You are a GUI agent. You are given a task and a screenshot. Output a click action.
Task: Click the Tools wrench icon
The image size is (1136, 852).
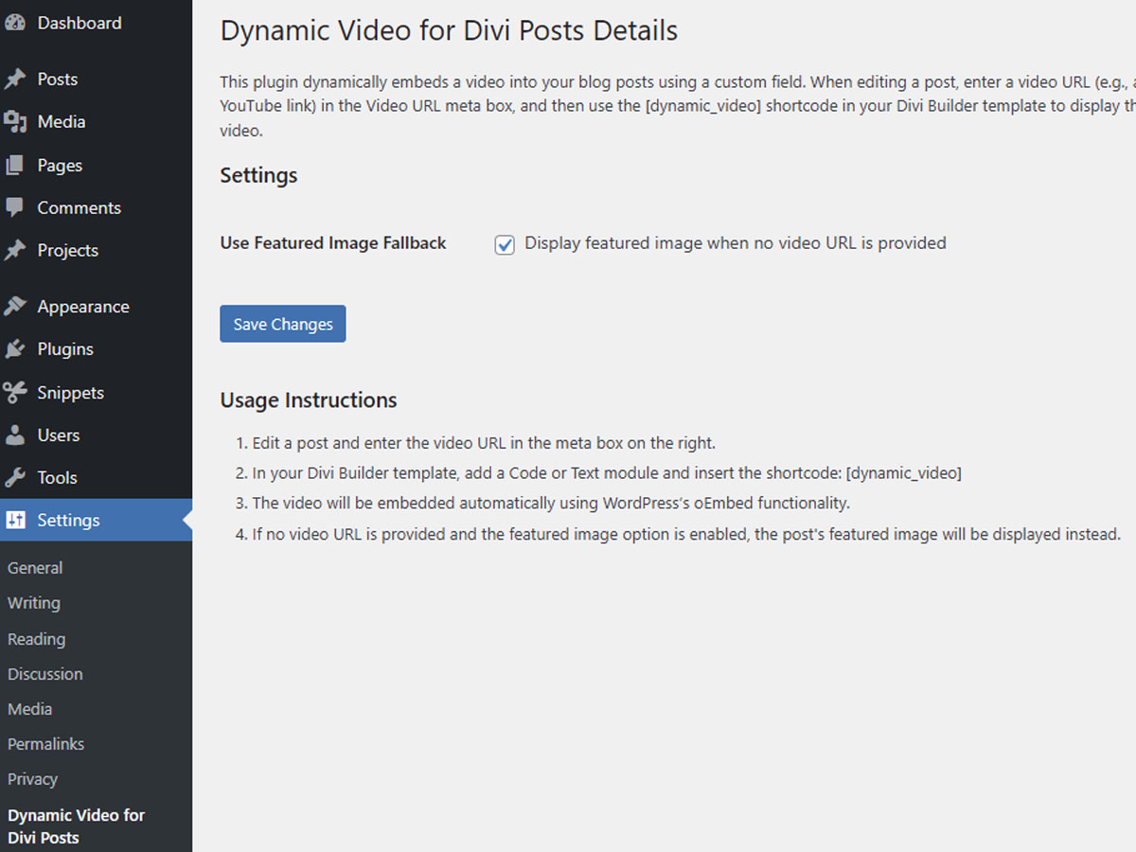(14, 478)
